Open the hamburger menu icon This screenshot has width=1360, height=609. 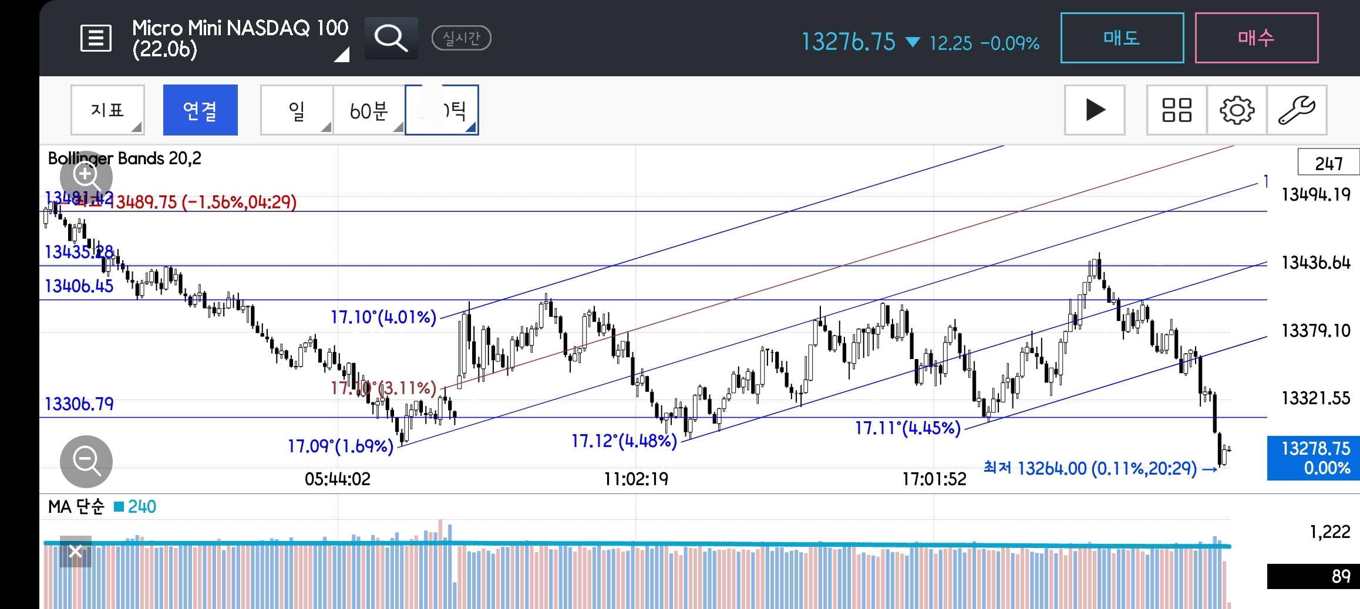(96, 39)
